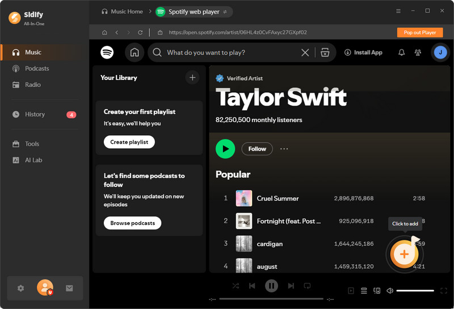Click the plus button in Your Library
The image size is (454, 309).
[192, 77]
